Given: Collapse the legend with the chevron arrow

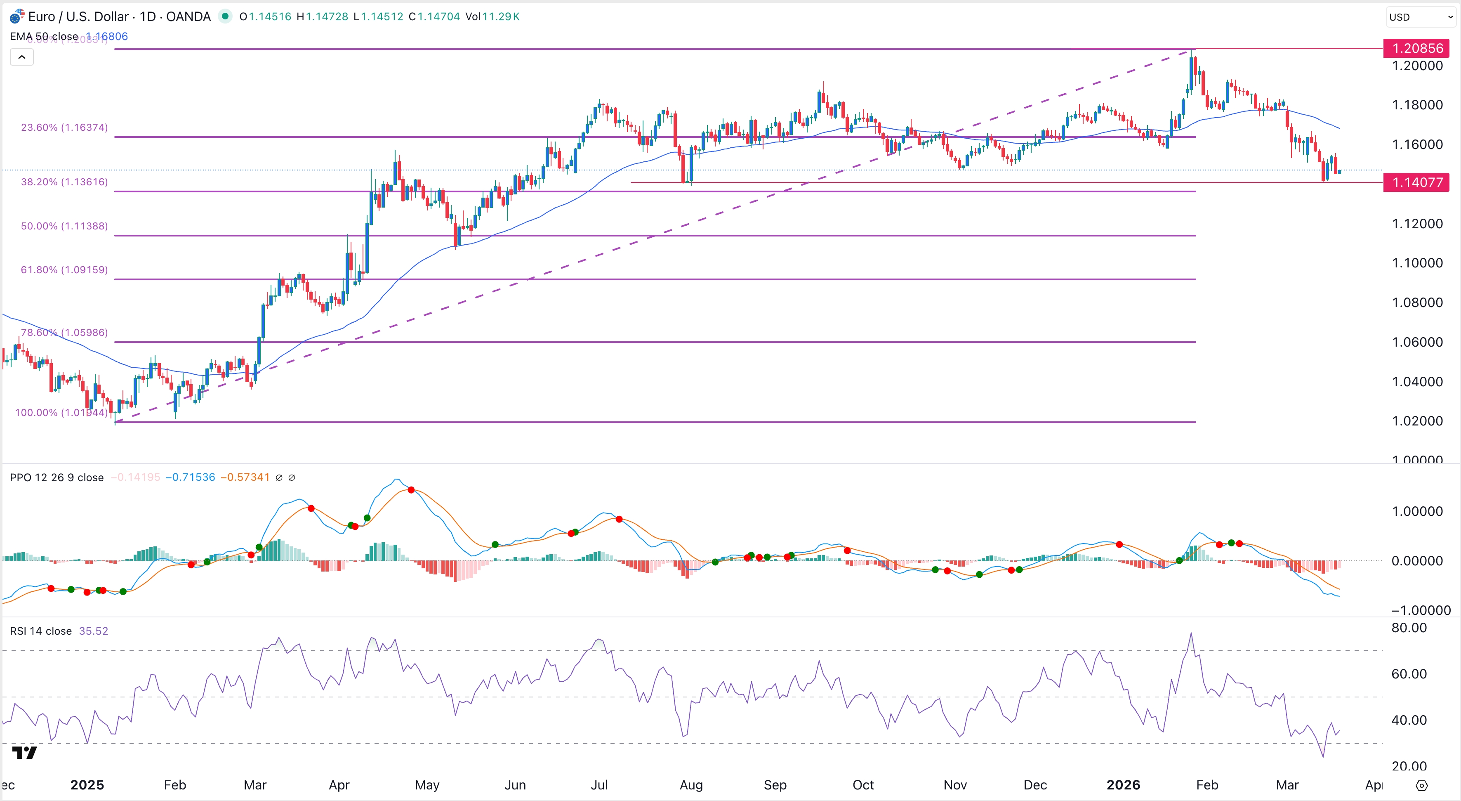Looking at the screenshot, I should pyautogui.click(x=21, y=57).
